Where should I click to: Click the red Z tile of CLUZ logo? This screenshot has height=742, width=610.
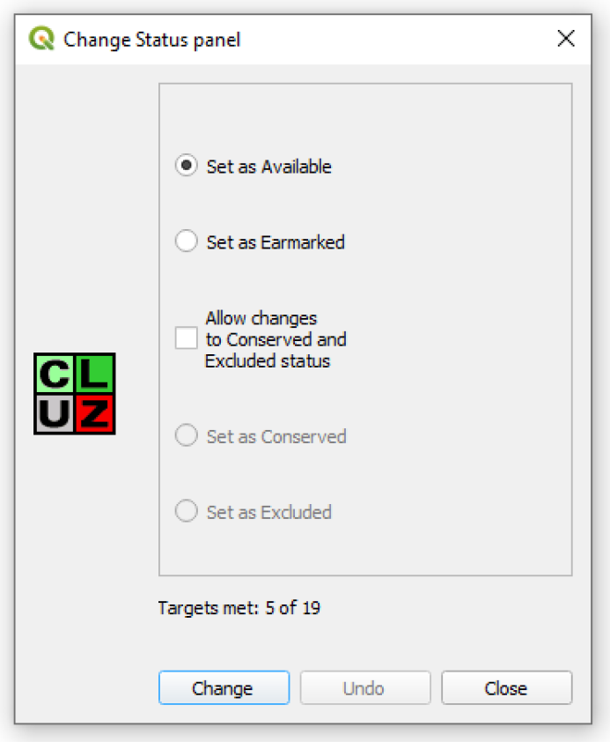(x=94, y=413)
